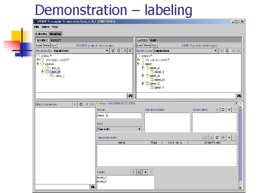This screenshot has width=258, height=193.
Task: Click Load button in SOURCE panel
Action: 39,45
